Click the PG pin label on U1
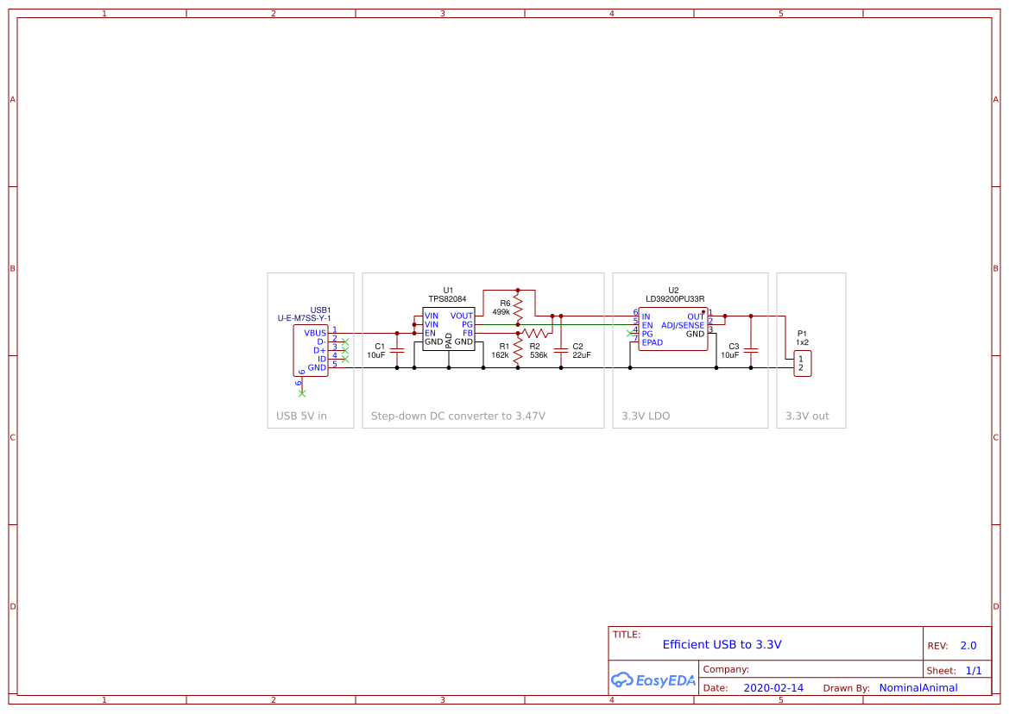 coord(467,324)
